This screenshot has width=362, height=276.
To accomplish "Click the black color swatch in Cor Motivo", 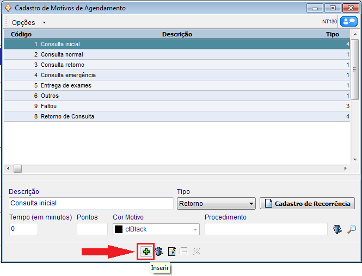I will coord(119,229).
